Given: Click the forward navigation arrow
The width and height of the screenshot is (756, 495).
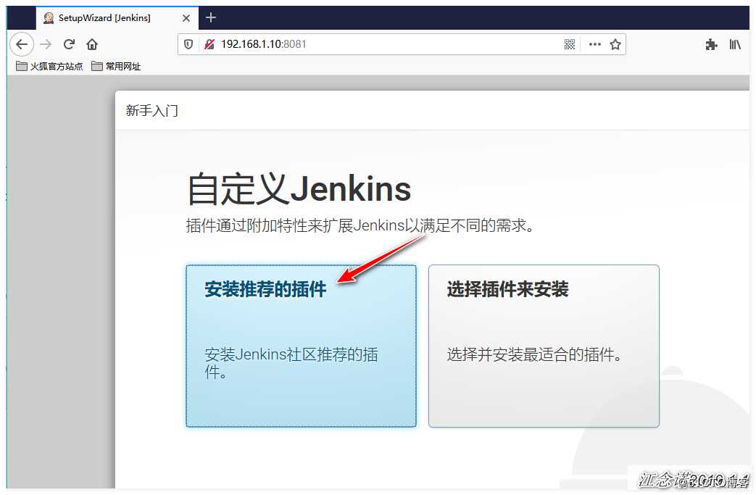Looking at the screenshot, I should click(46, 44).
